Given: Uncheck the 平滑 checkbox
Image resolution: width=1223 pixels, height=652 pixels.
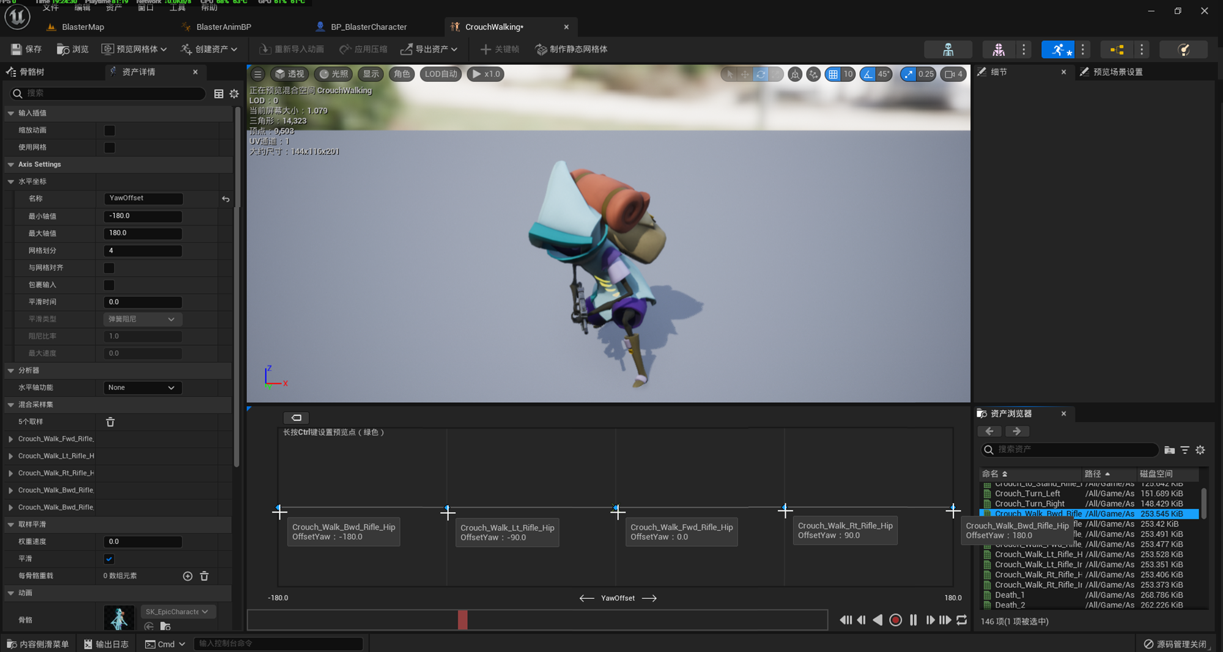Looking at the screenshot, I should [x=109, y=559].
